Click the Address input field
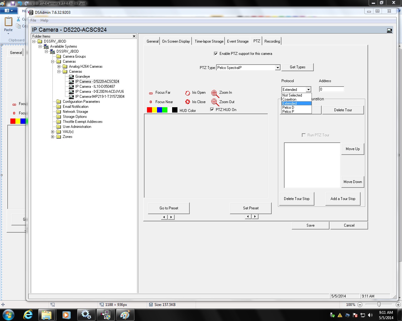Image resolution: width=402 pixels, height=321 pixels. (332, 89)
